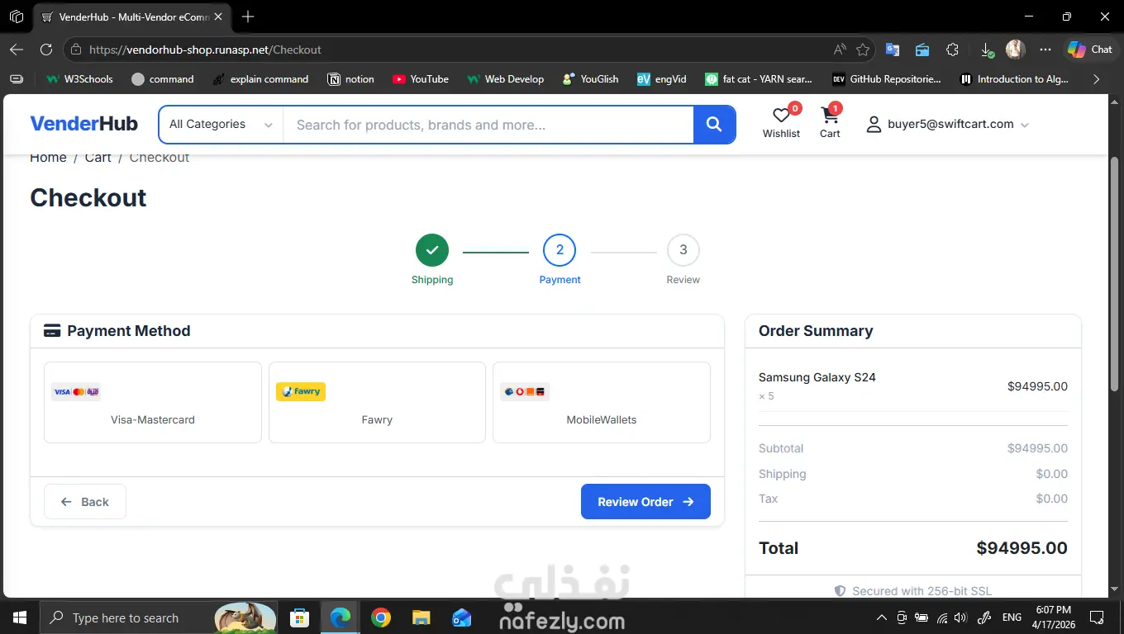The width and height of the screenshot is (1124, 634).
Task: Close the VenderHub browser tab
Action: click(x=218, y=17)
